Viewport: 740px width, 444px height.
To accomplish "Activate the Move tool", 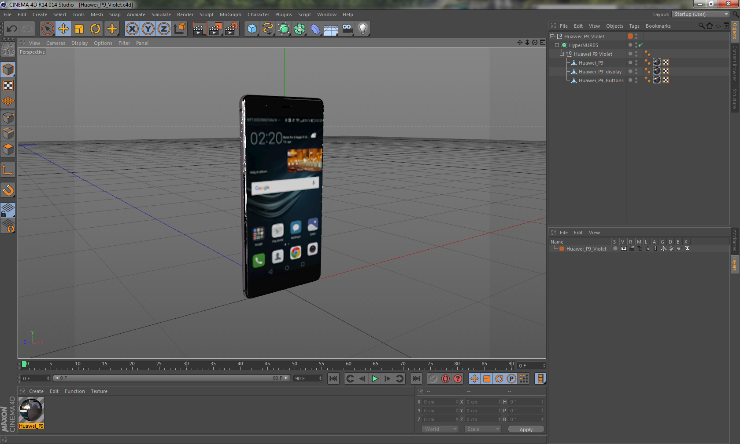I will click(63, 29).
